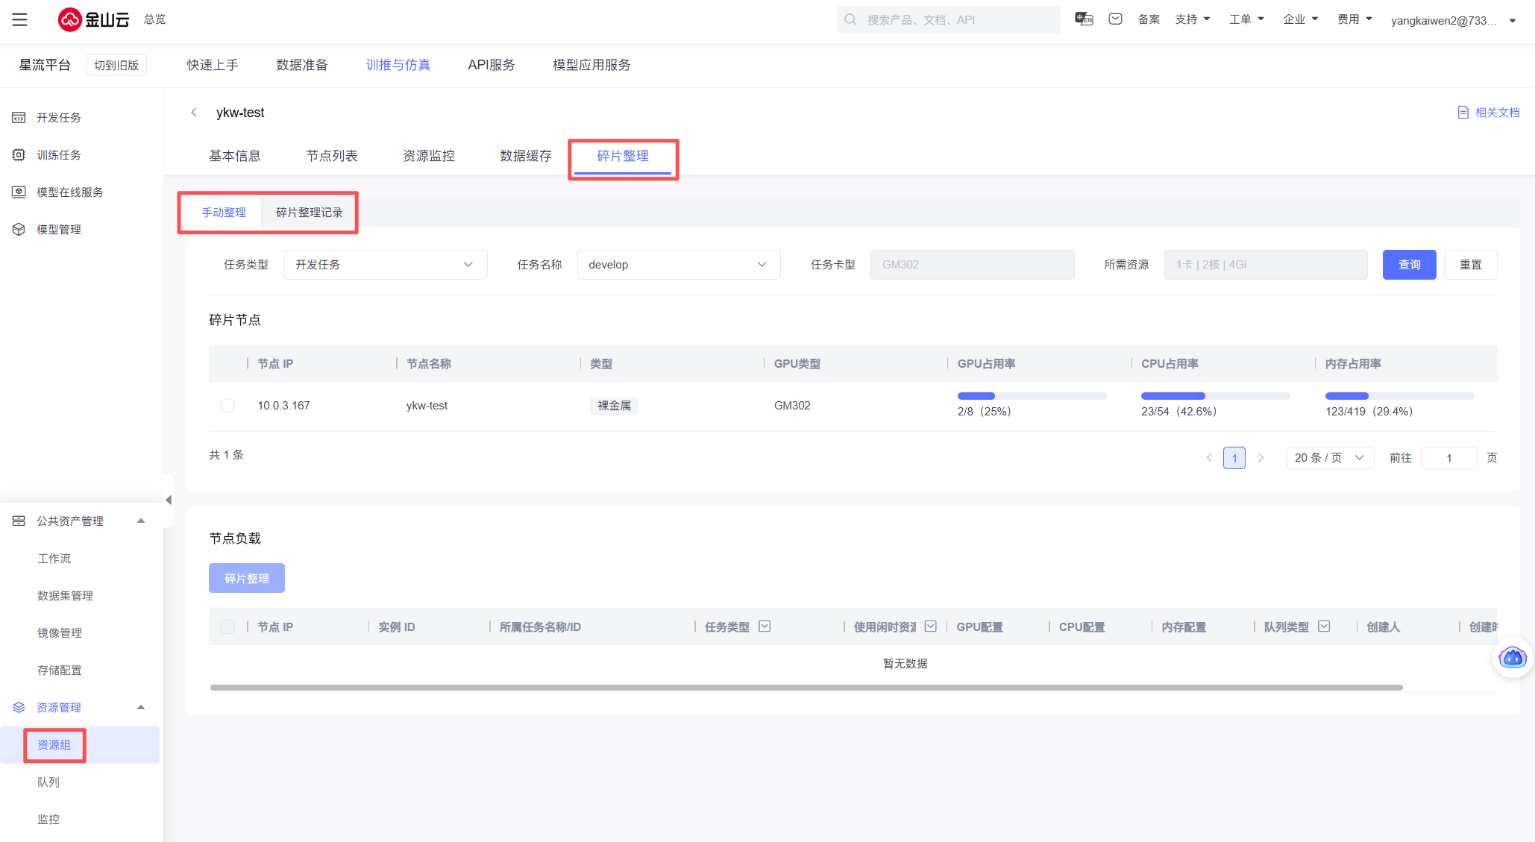Open the 20 条/页 page size dropdown

(1330, 458)
